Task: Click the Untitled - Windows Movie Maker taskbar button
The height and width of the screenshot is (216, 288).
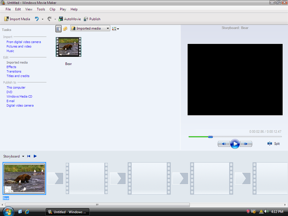Action: pos(67,212)
